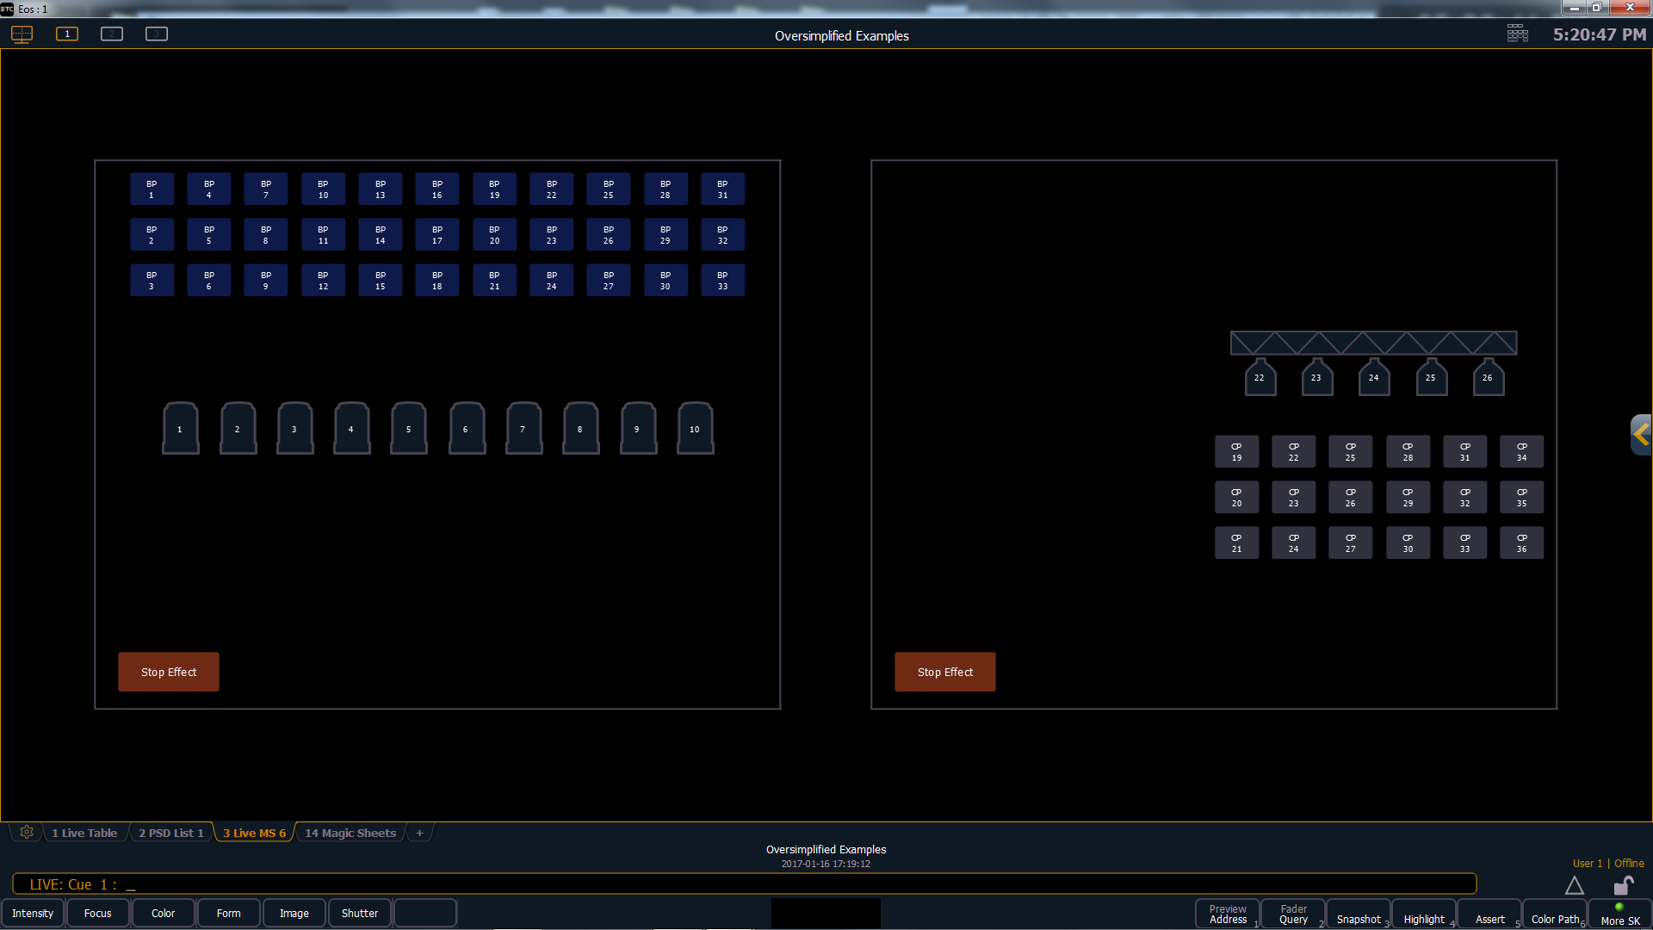1653x930 pixels.
Task: Open the Color parameter category
Action: pyautogui.click(x=163, y=913)
